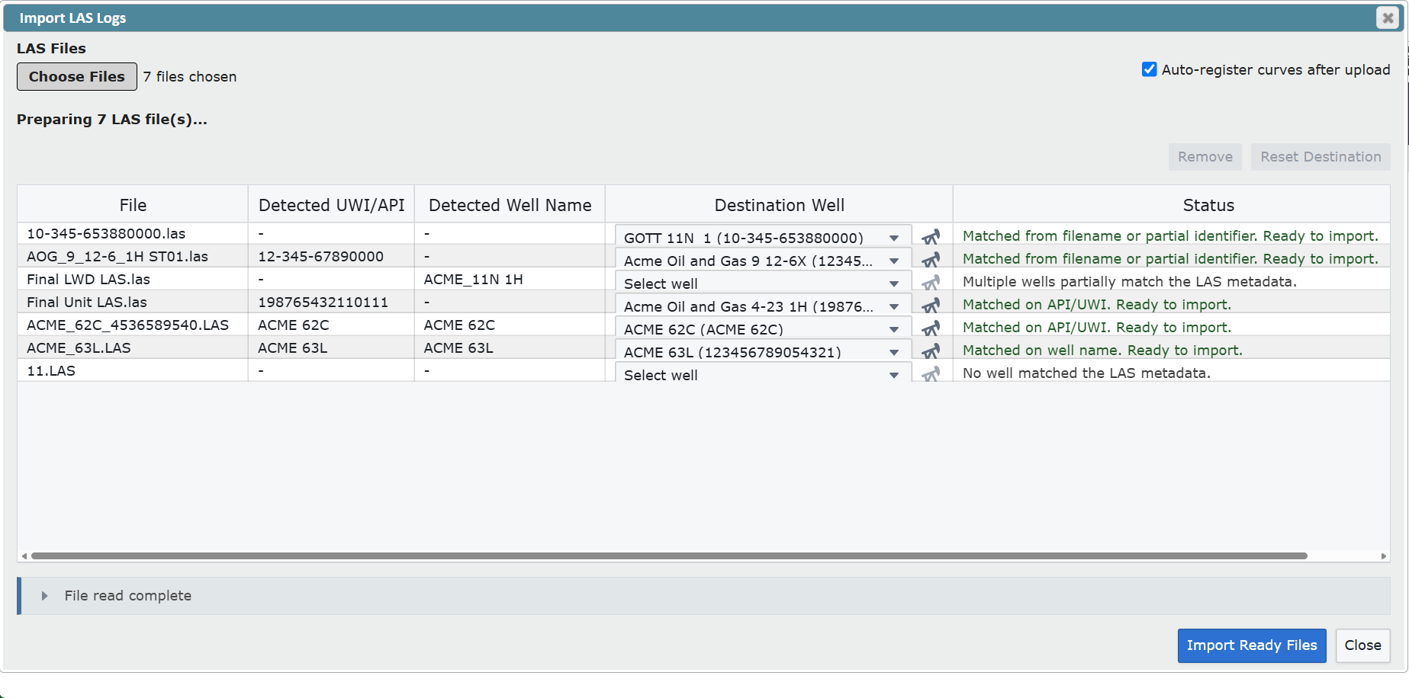Image resolution: width=1409 pixels, height=698 pixels.
Task: Click the Detected UWI/API column header
Action: [331, 205]
